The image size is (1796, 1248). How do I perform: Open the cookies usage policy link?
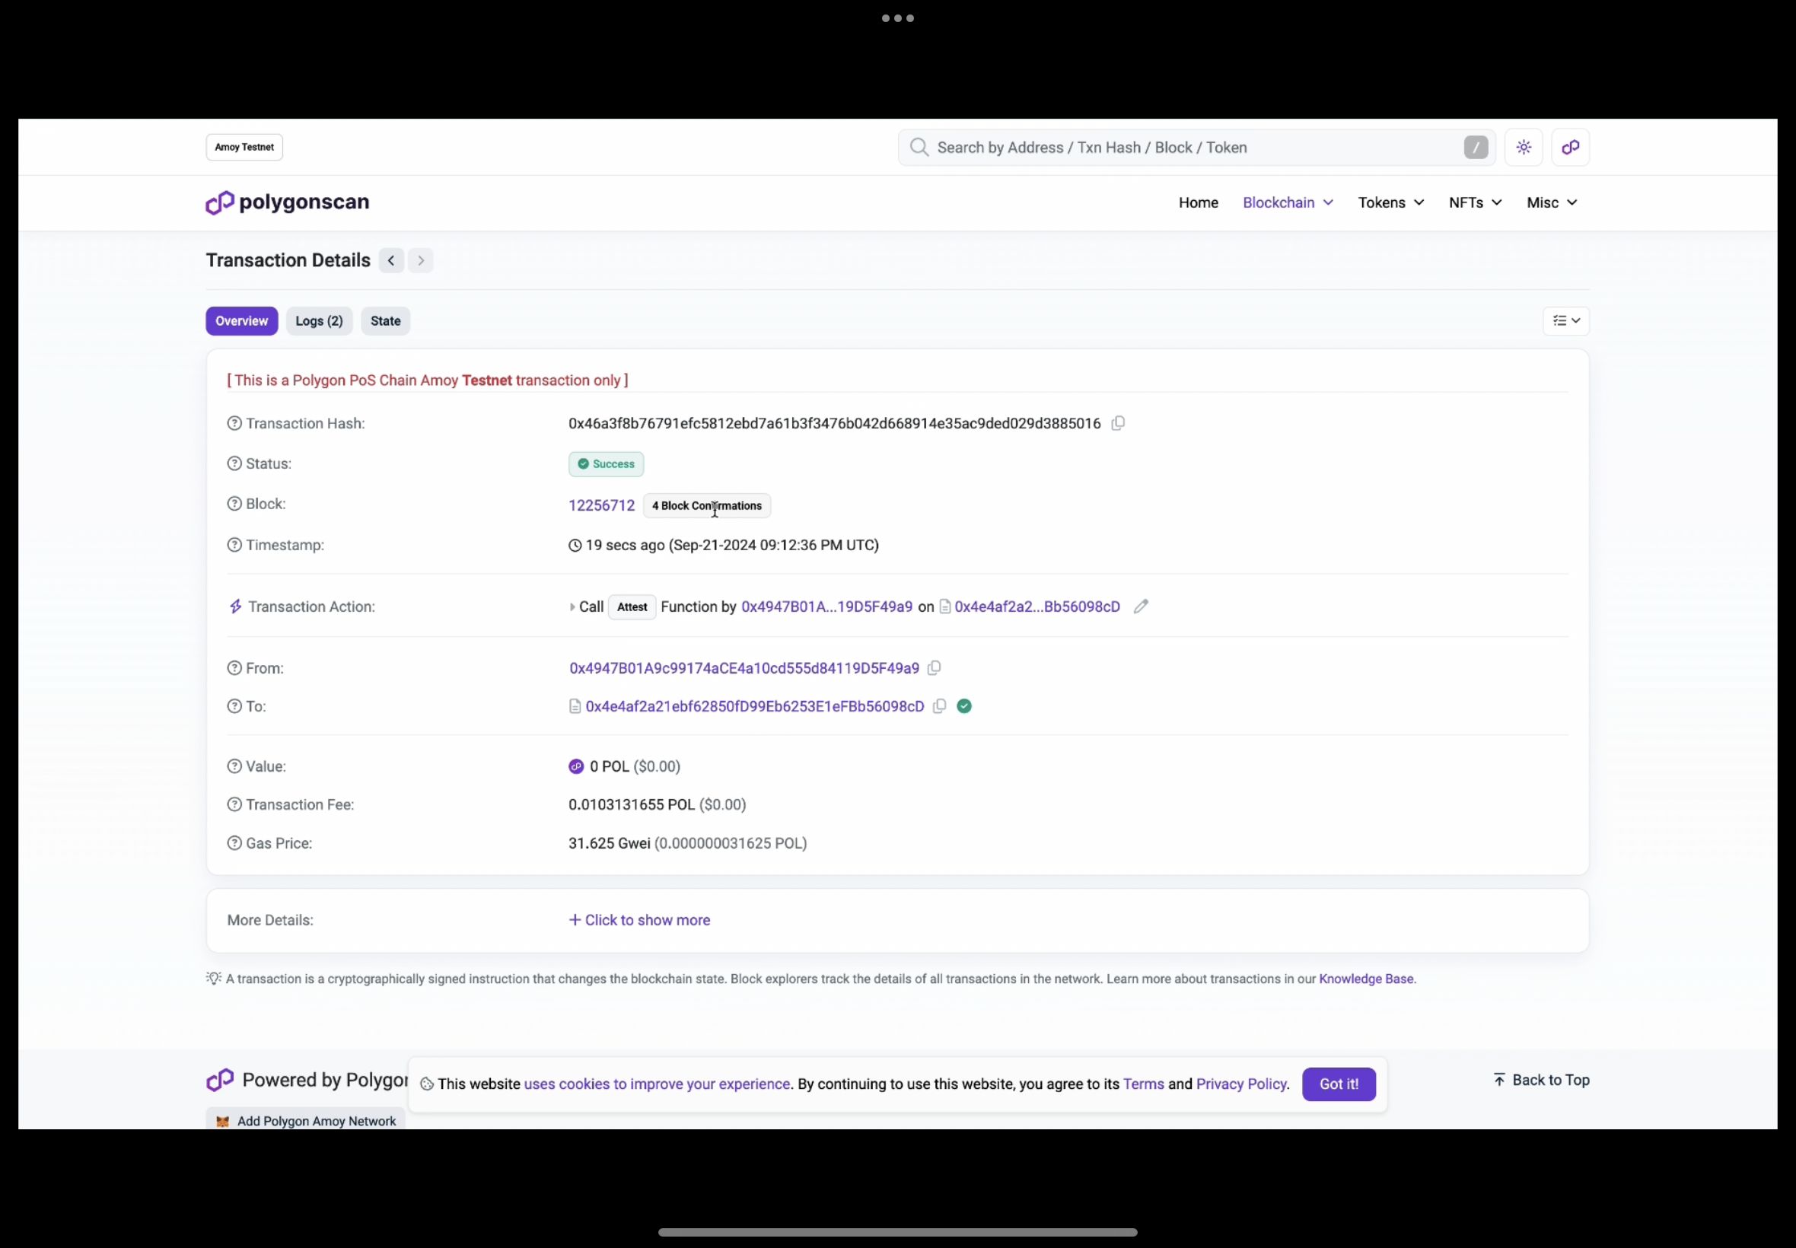click(x=657, y=1084)
